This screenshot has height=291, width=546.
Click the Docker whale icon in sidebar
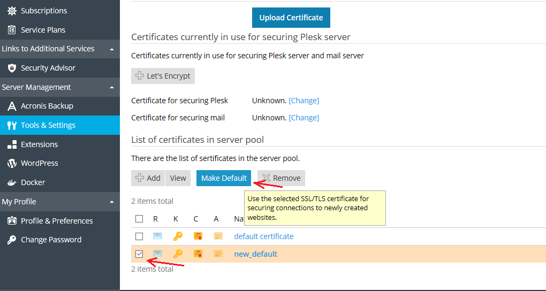(12, 182)
